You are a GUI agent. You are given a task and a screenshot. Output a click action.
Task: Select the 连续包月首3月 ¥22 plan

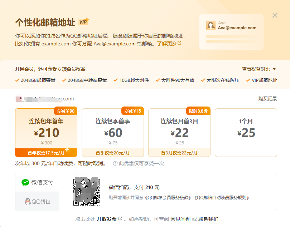coord(179,133)
